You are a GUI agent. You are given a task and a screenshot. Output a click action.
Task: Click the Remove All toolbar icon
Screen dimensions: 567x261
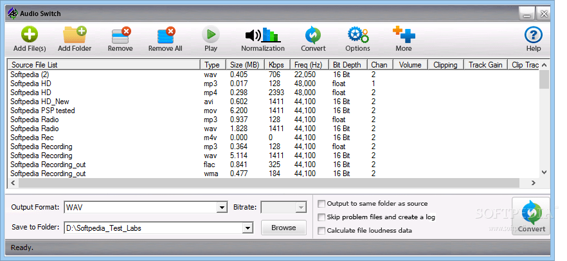[165, 39]
